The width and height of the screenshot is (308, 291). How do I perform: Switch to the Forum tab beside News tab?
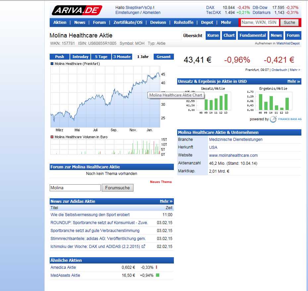(293, 35)
